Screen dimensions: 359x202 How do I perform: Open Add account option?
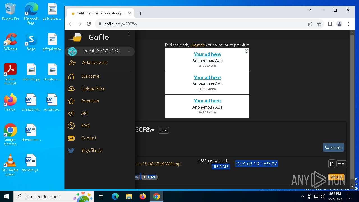click(x=95, y=63)
